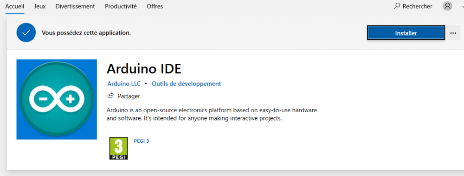Image resolution: width=464 pixels, height=176 pixels.
Task: Switch to the Jeux tab
Action: [40, 6]
